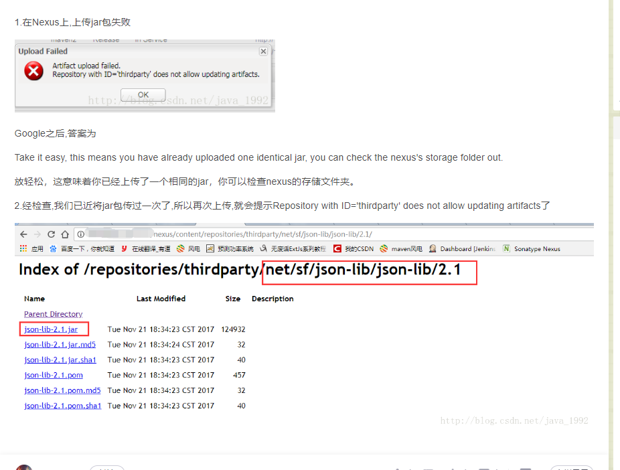620x470 pixels.
Task: Click the '放轻松' translated paragraph
Action: click(x=186, y=182)
